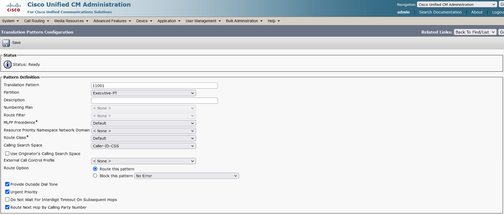Click the Cisco Unified CM Administration title
The width and height of the screenshot is (504, 215).
click(79, 5)
